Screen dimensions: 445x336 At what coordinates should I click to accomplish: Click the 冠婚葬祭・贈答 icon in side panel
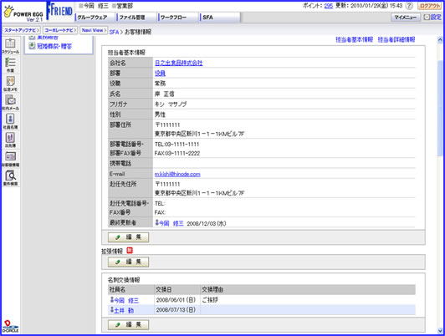click(32, 46)
